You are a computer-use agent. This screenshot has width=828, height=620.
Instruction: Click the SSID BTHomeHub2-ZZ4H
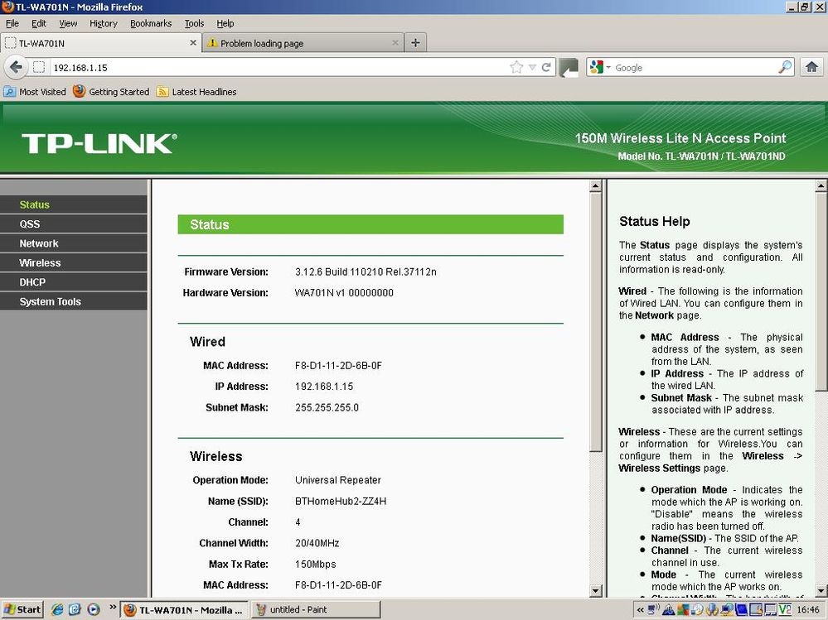341,502
